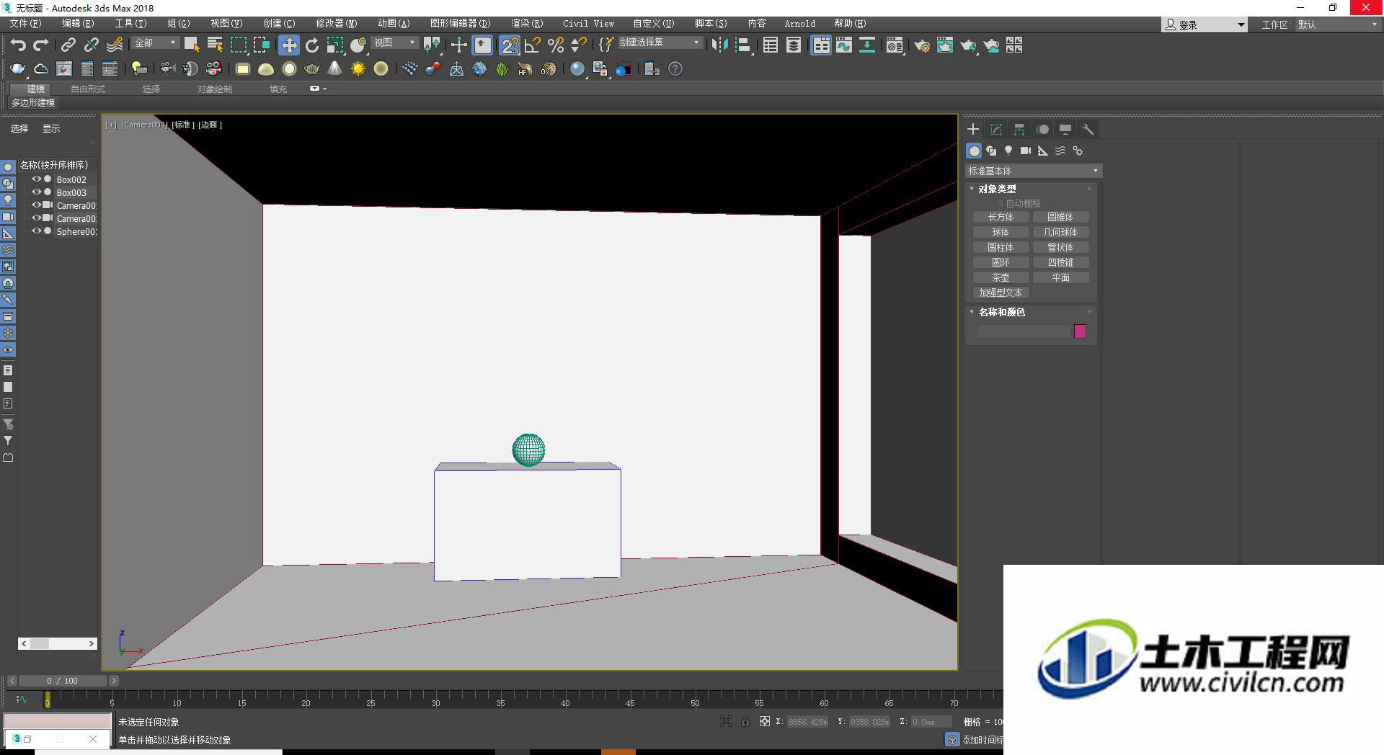Image resolution: width=1384 pixels, height=755 pixels.
Task: Select the Cameras category icon
Action: (x=1026, y=151)
